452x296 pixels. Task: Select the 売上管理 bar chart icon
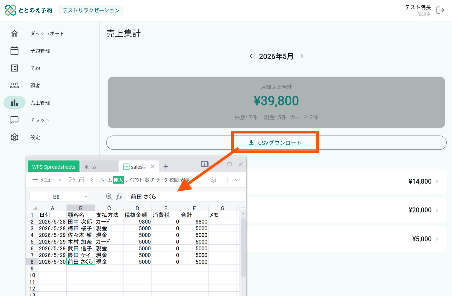tap(14, 103)
